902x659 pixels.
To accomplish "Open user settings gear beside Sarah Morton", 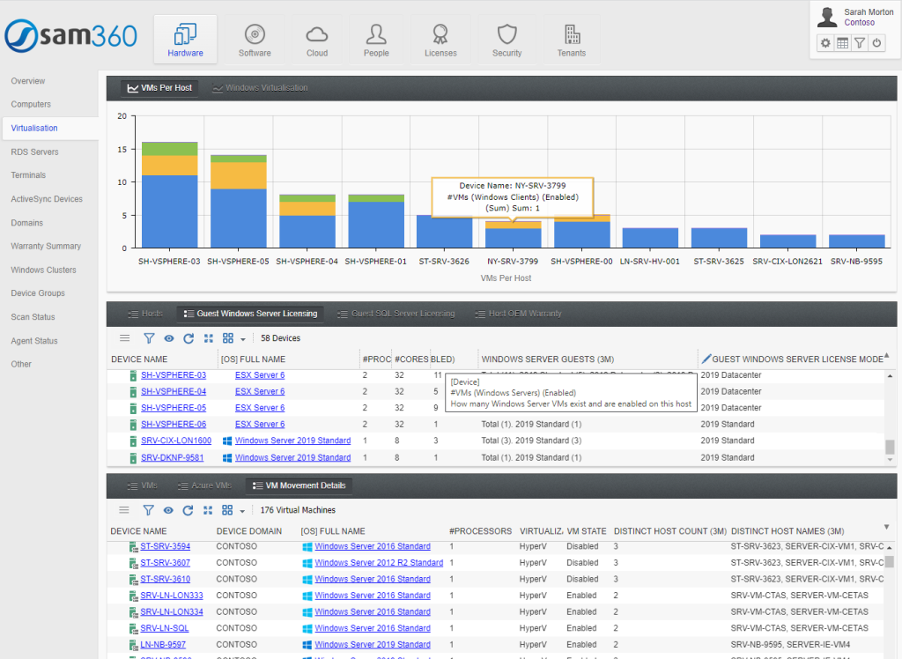I will (x=825, y=42).
